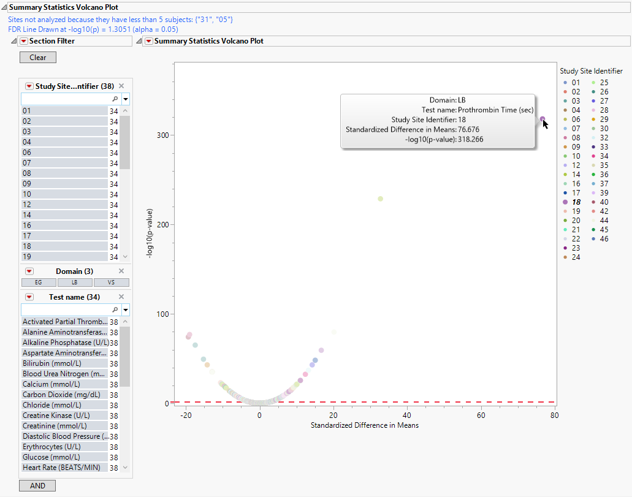This screenshot has height=497, width=632.
Task: Collapse the Summary Statistics Volcano Plot outline
Action: pos(4,7)
